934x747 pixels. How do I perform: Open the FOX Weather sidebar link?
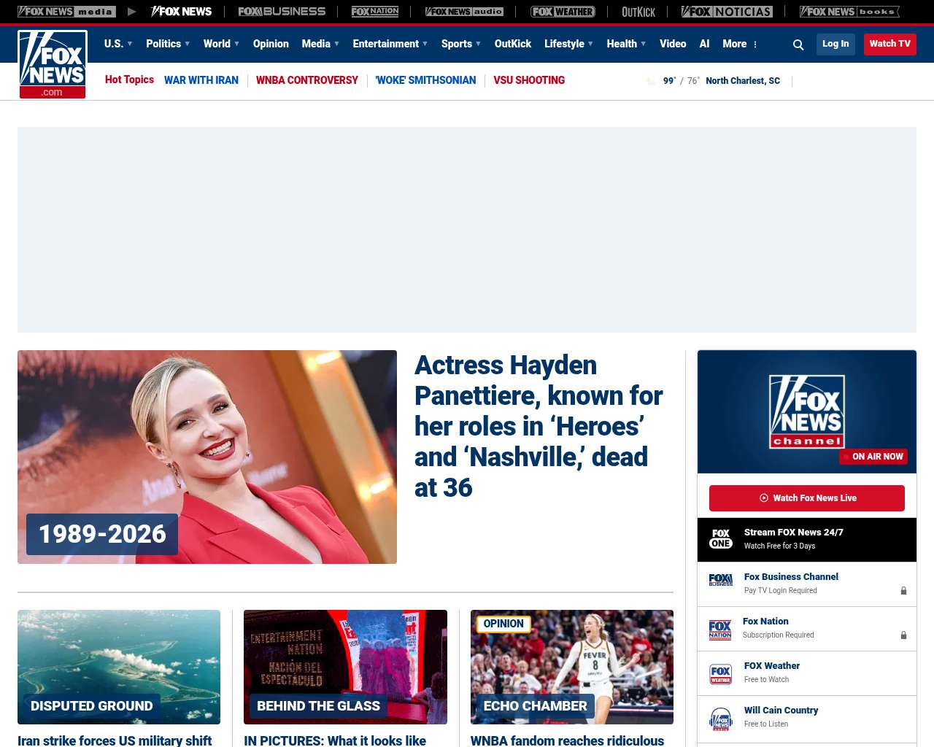pyautogui.click(x=772, y=666)
